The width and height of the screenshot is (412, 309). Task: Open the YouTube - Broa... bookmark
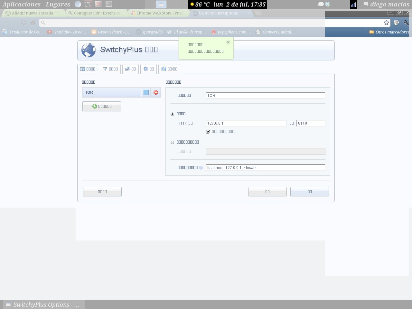(x=67, y=32)
